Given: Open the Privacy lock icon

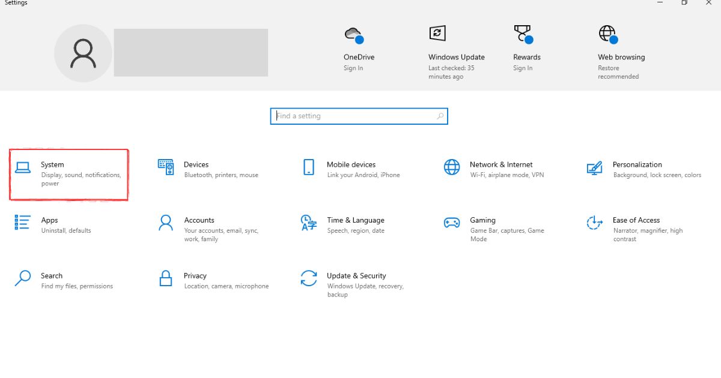Looking at the screenshot, I should pos(166,278).
